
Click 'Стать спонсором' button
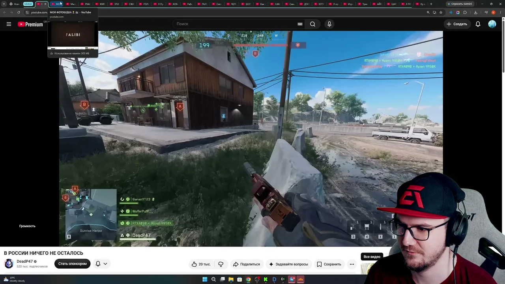72,264
